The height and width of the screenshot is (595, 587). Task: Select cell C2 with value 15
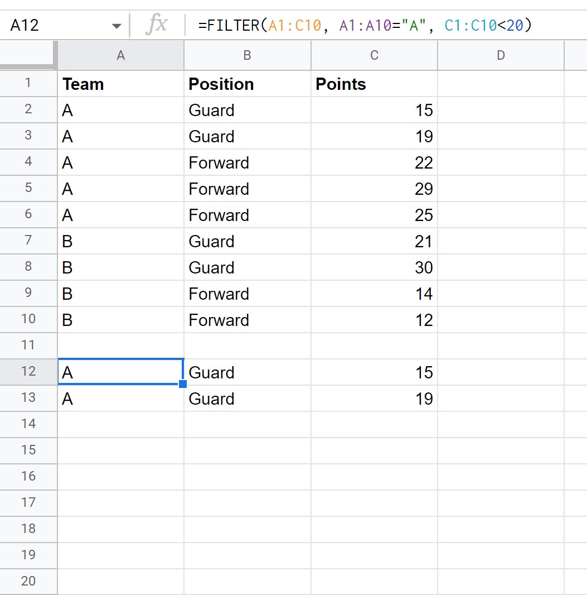point(374,110)
